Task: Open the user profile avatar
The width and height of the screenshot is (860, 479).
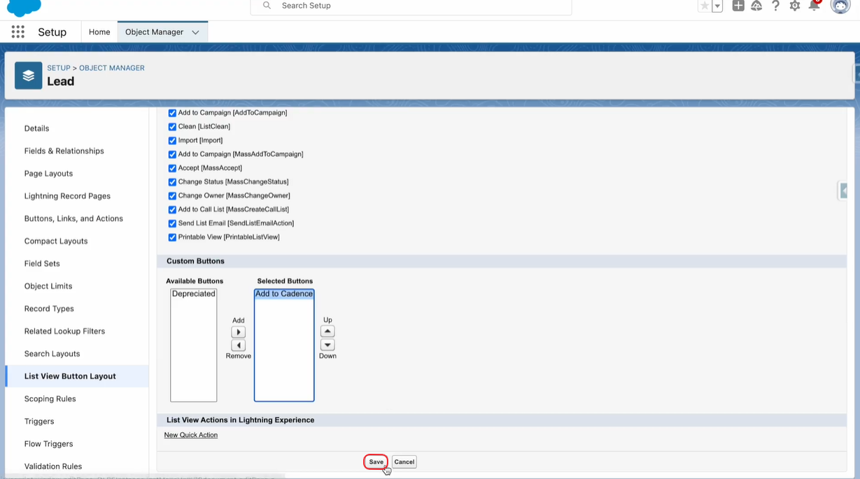Action: click(x=840, y=6)
